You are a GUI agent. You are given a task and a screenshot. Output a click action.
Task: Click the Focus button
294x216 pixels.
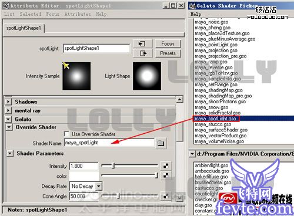pyautogui.click(x=168, y=43)
